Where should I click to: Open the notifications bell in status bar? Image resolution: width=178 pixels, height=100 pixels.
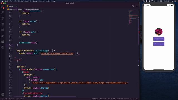[137, 99]
